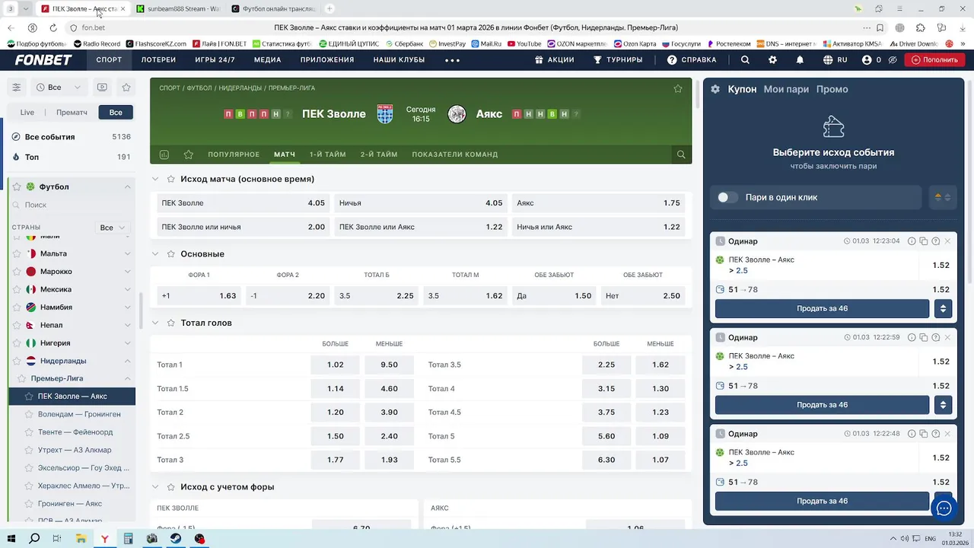The width and height of the screenshot is (974, 548).
Task: Switch to Популярное market tab
Action: 234,155
